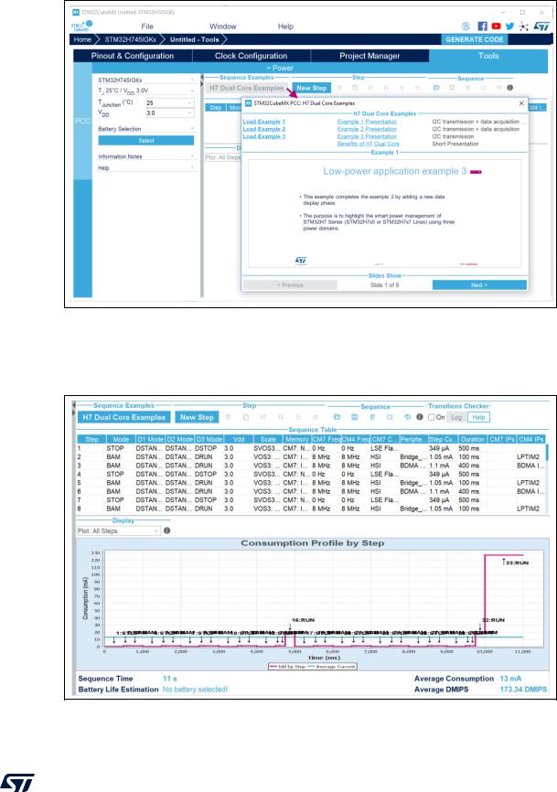This screenshot has width=557, height=792.
Task: Click New Step beside Transitions Checker toolbar
Action: click(x=197, y=417)
